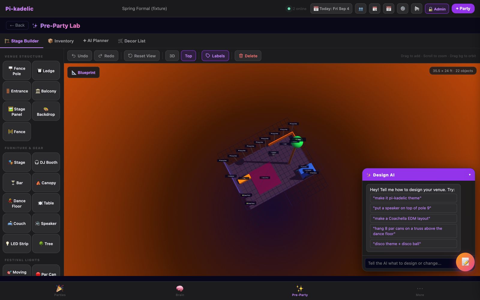480x300 pixels.
Task: Add a Canopy to the scene
Action: (46, 183)
